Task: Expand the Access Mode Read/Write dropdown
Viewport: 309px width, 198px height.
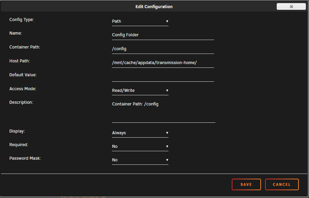Action: click(140, 91)
